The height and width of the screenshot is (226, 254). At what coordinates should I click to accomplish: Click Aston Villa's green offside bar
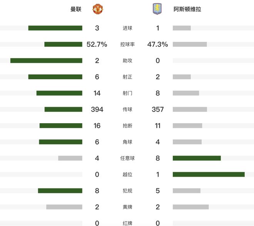(209, 174)
